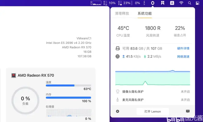Open Control Center in menu bar

[197, 3]
